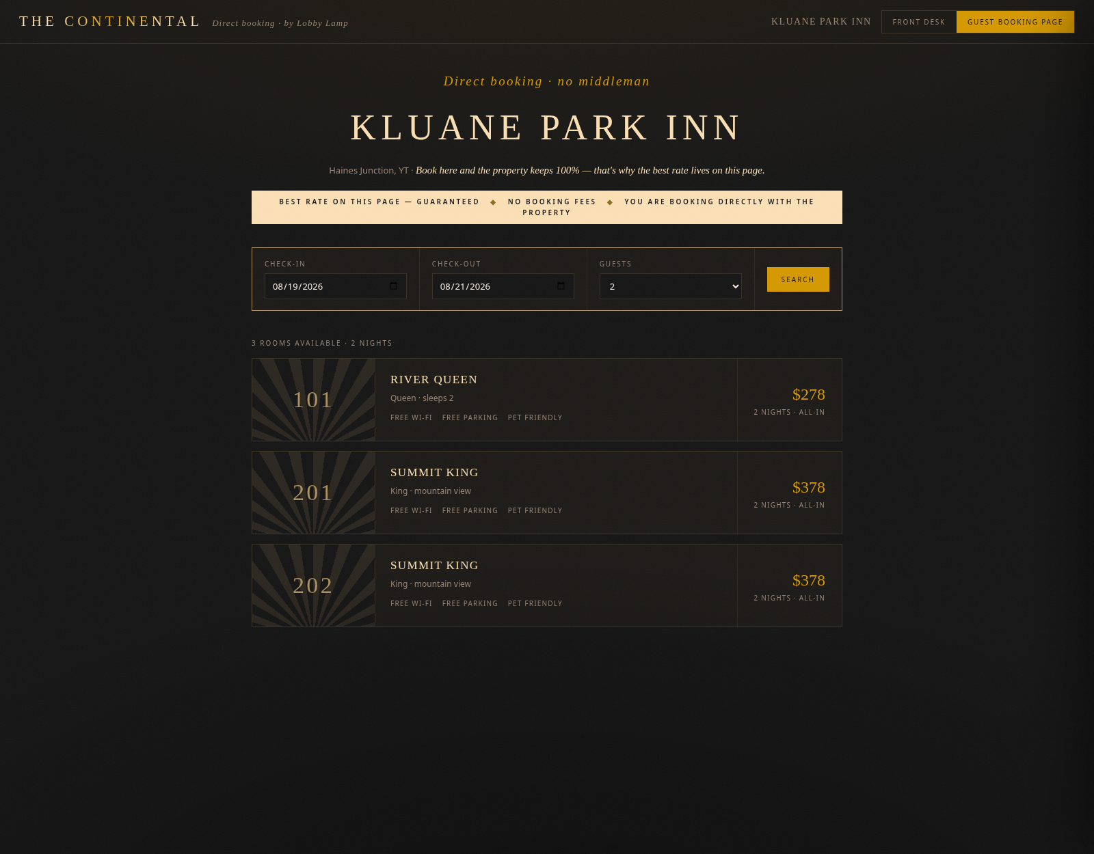The image size is (1094, 854).
Task: Click the best rate guaranteed banner
Action: tap(547, 207)
